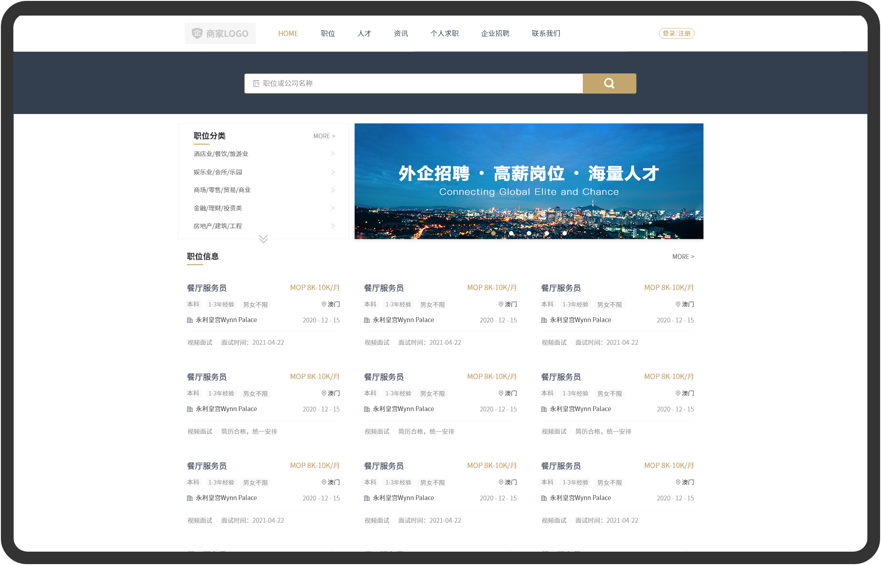This screenshot has width=881, height=565.
Task: Open the 企业招聘 menu item
Action: pos(495,33)
